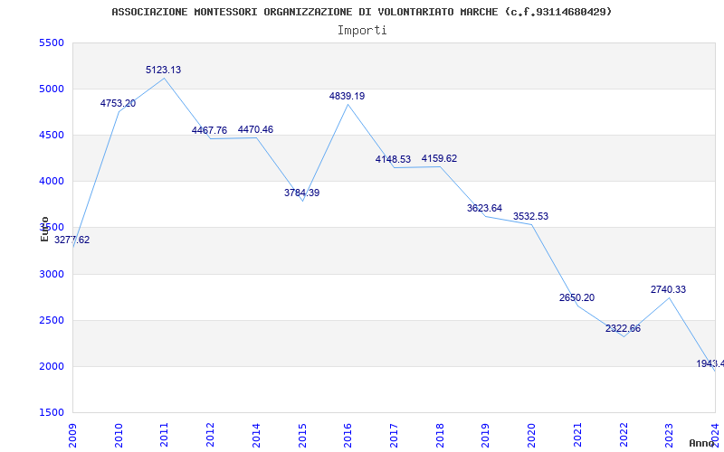
Task: Click the 2010 year tick label
Action: pos(119,435)
